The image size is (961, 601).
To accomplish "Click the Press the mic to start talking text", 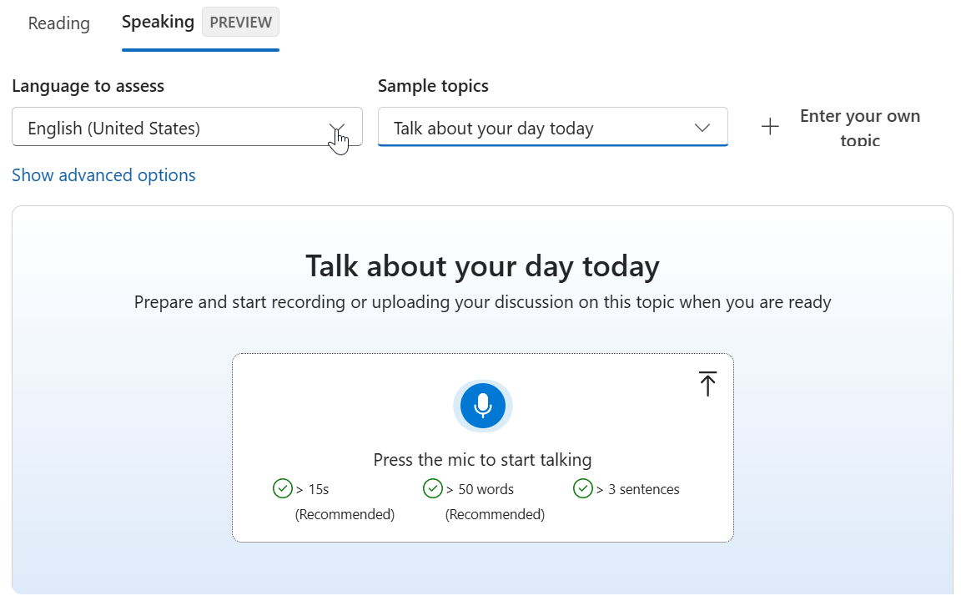I will 482,460.
